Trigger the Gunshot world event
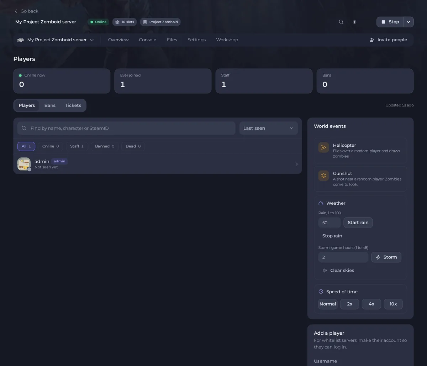The image size is (427, 366). [360, 179]
